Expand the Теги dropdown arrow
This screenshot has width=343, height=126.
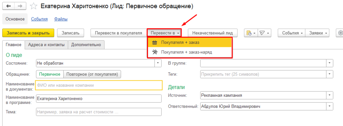point(330,74)
